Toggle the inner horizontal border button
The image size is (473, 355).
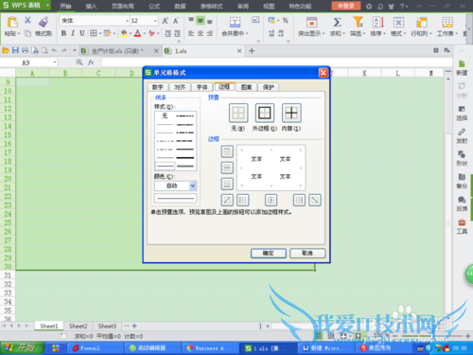coord(227,168)
